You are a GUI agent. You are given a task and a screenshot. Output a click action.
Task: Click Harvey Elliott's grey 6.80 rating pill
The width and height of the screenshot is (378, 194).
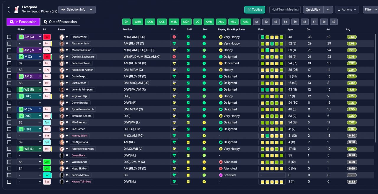352,136
